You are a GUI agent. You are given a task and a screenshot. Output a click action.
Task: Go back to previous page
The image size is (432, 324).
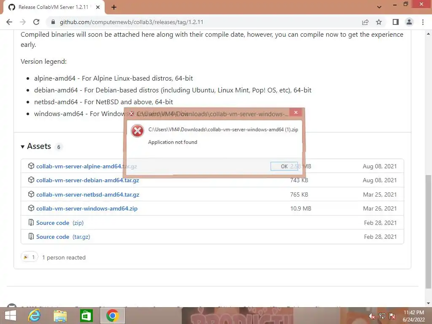(9, 22)
